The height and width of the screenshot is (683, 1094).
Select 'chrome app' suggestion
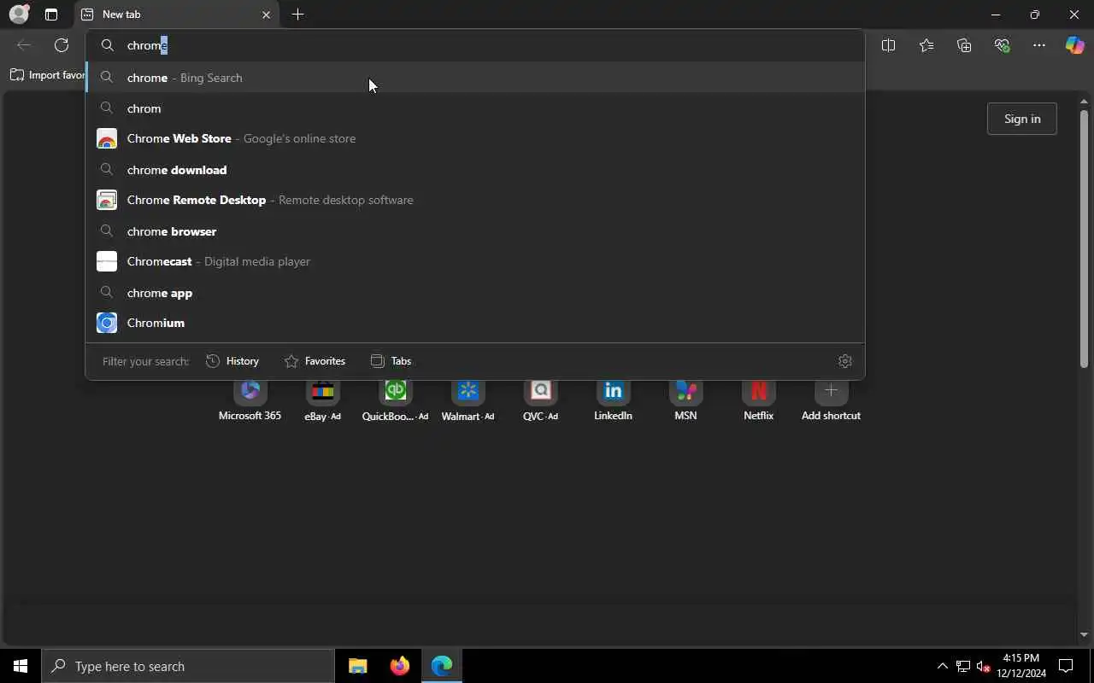pos(474,293)
